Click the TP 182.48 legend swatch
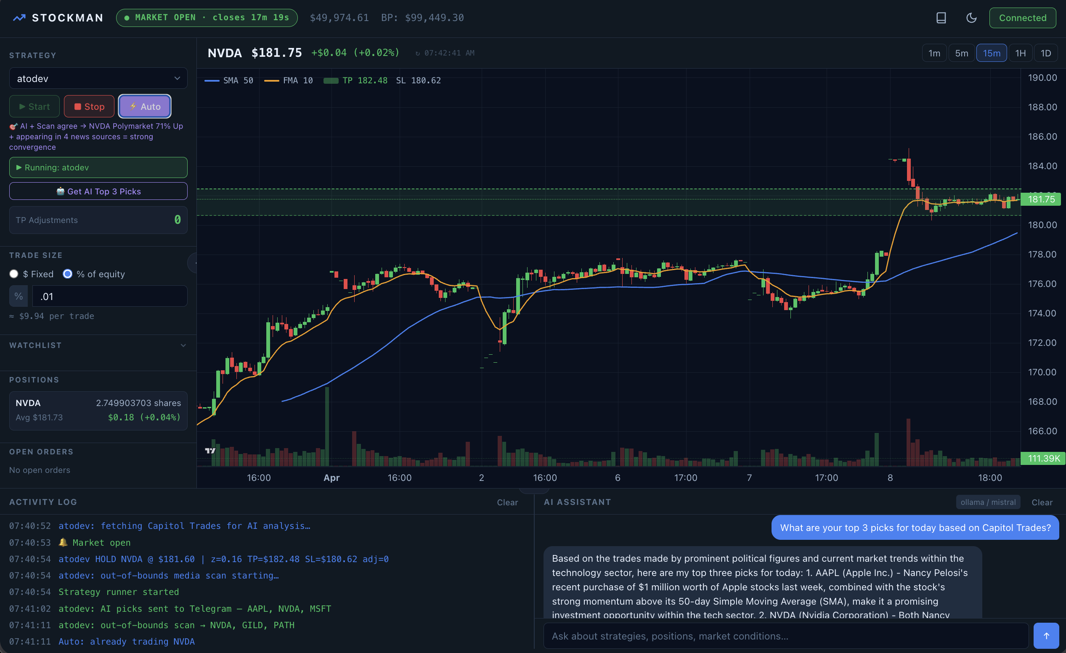Viewport: 1066px width, 653px height. pyautogui.click(x=331, y=80)
